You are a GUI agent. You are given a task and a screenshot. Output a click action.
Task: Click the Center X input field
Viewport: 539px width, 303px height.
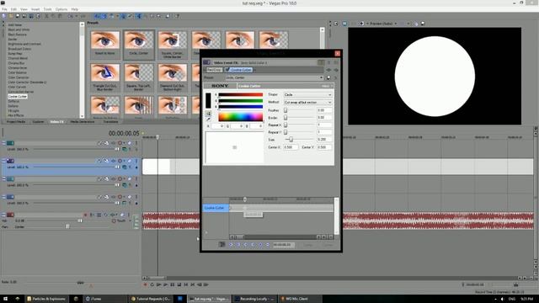pyautogui.click(x=291, y=147)
